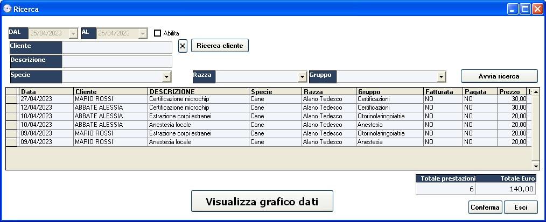Click the X clear-client icon button
The image size is (546, 222).
click(183, 46)
